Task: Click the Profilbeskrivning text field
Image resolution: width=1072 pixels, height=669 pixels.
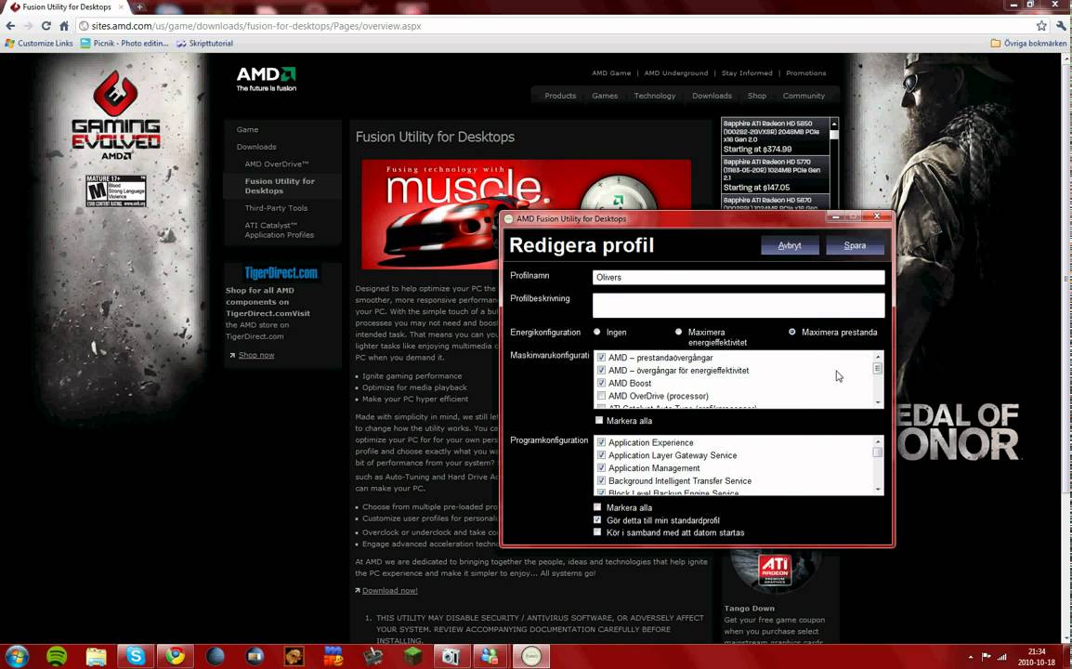Action: tap(739, 305)
